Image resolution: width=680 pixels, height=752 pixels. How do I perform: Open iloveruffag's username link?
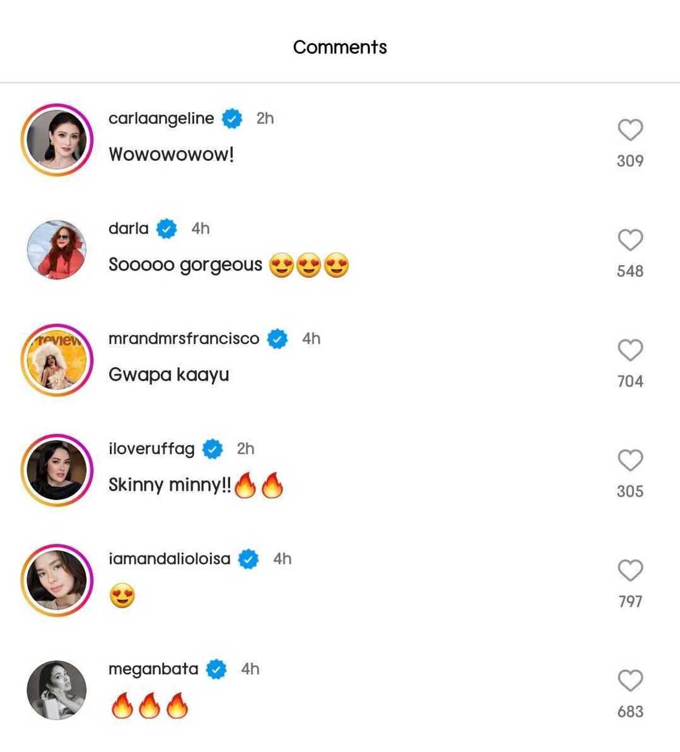(151, 449)
